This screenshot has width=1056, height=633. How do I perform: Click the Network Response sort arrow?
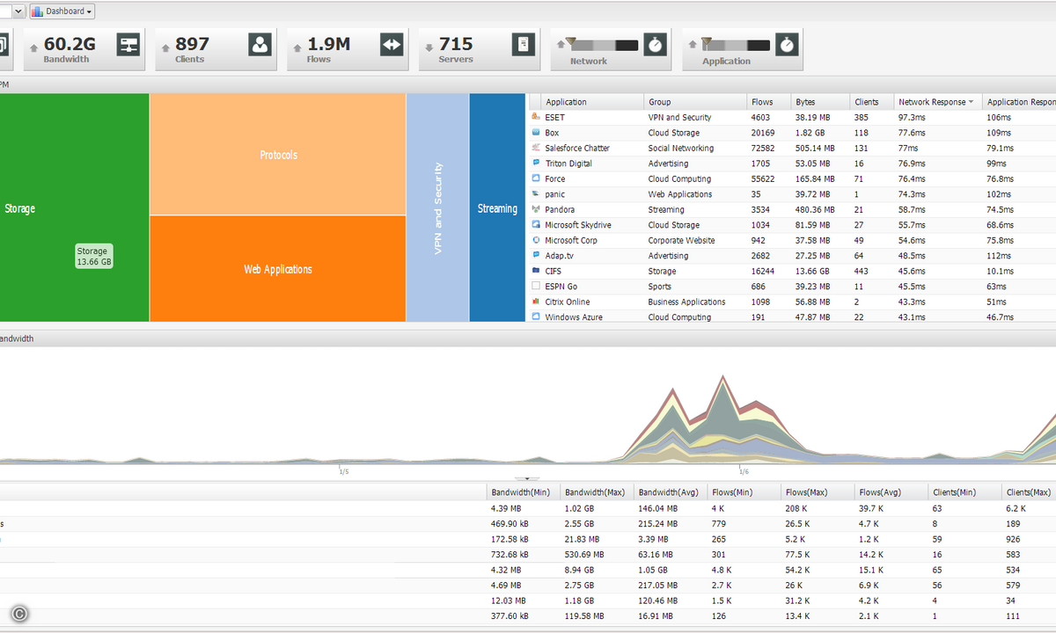click(972, 102)
